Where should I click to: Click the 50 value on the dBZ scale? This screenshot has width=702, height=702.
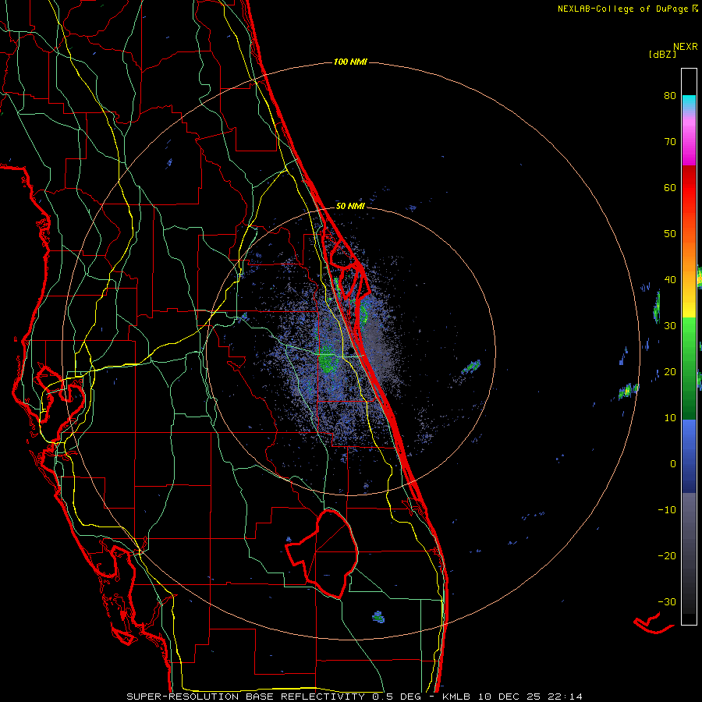tap(670, 234)
